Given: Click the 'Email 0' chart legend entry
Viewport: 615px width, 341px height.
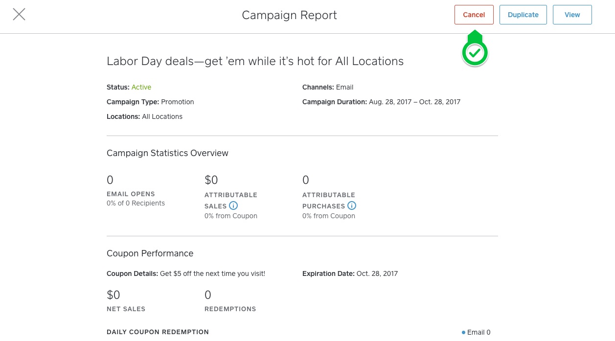Looking at the screenshot, I should tap(476, 332).
